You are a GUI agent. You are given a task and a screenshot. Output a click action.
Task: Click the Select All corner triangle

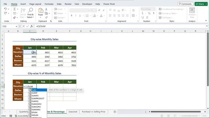tap(3, 31)
